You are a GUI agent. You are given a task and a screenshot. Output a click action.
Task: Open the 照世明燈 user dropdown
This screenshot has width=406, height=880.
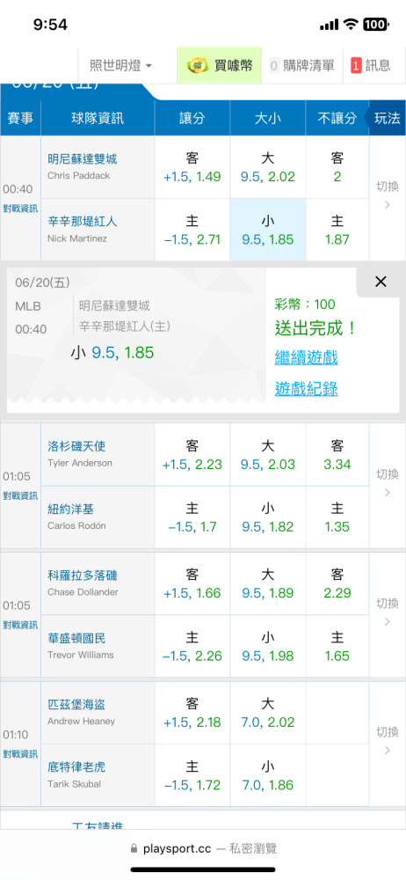coord(120,66)
